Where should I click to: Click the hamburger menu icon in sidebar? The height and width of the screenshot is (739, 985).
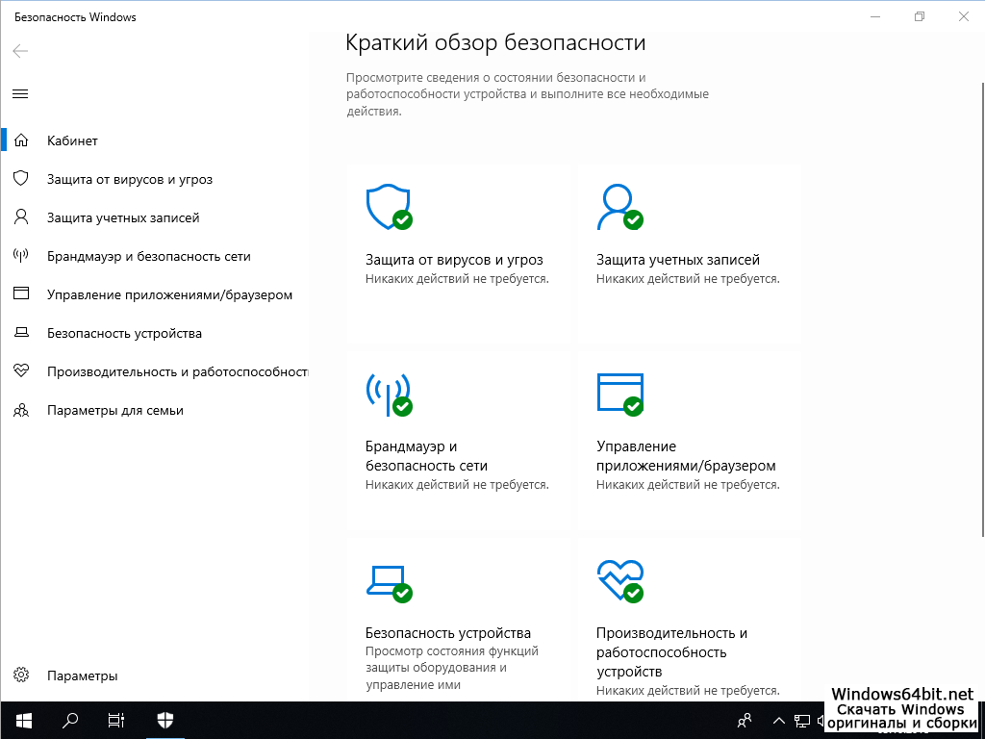click(x=20, y=93)
